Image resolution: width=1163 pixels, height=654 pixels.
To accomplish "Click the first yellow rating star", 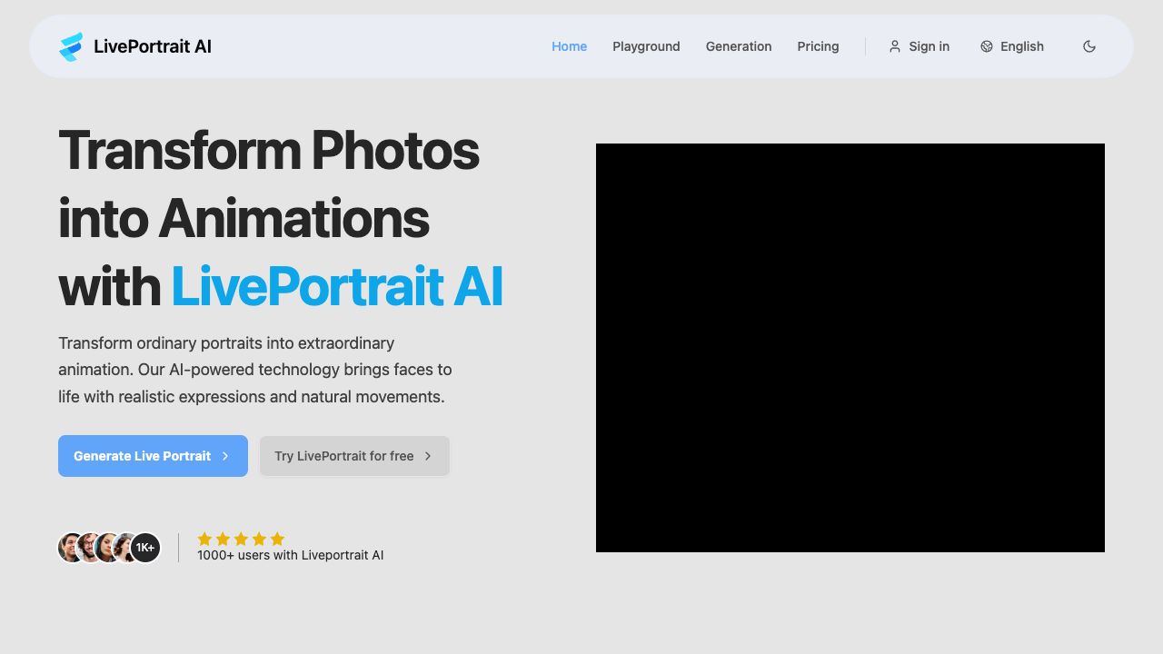I will [204, 539].
